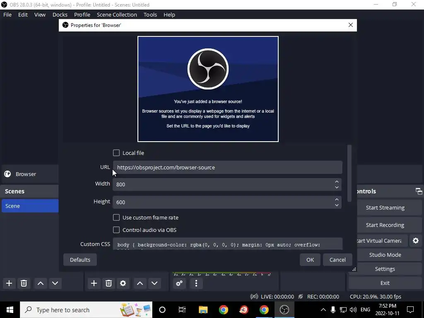Enable Use custom frame rate checkbox
Screen dimensions: 424x318
pyautogui.click(x=116, y=217)
